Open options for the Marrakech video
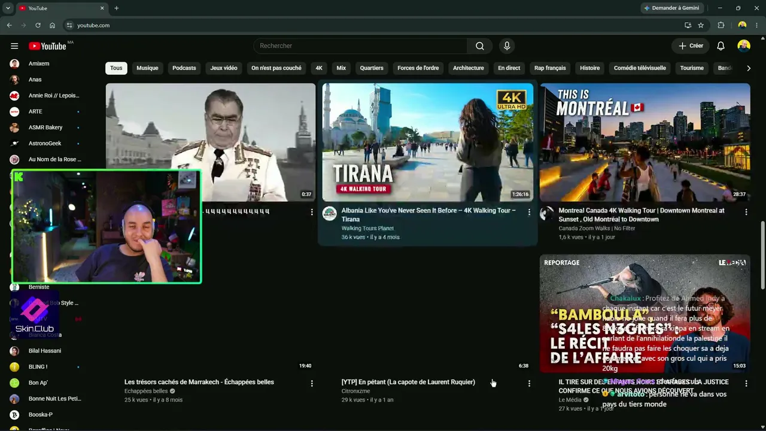The height and width of the screenshot is (431, 766). pyautogui.click(x=312, y=383)
